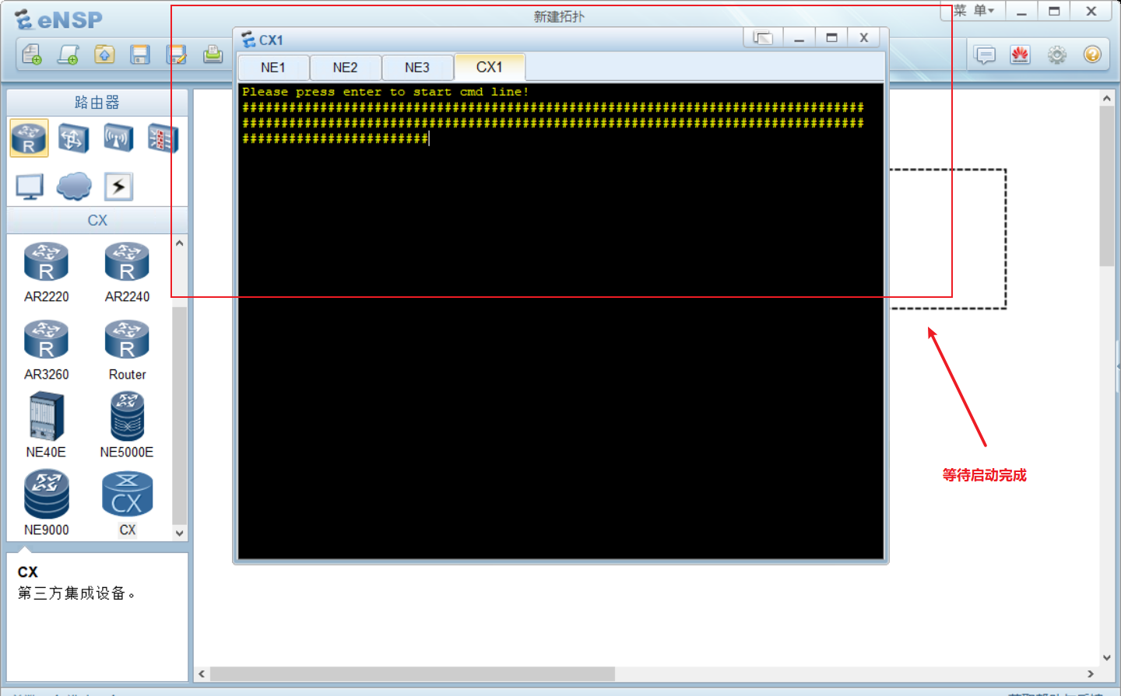The width and height of the screenshot is (1121, 696).
Task: Pick the AR2240 router device
Action: (x=127, y=272)
